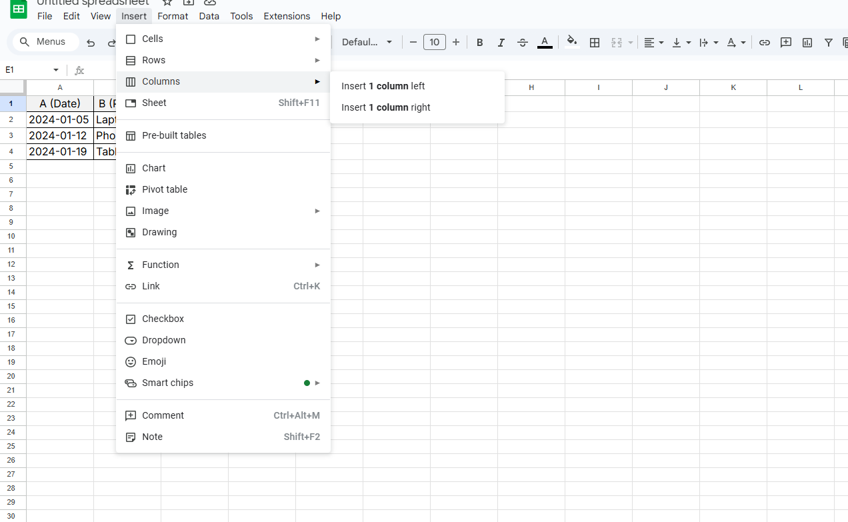
Task: Open the borders tool
Action: (x=595, y=42)
